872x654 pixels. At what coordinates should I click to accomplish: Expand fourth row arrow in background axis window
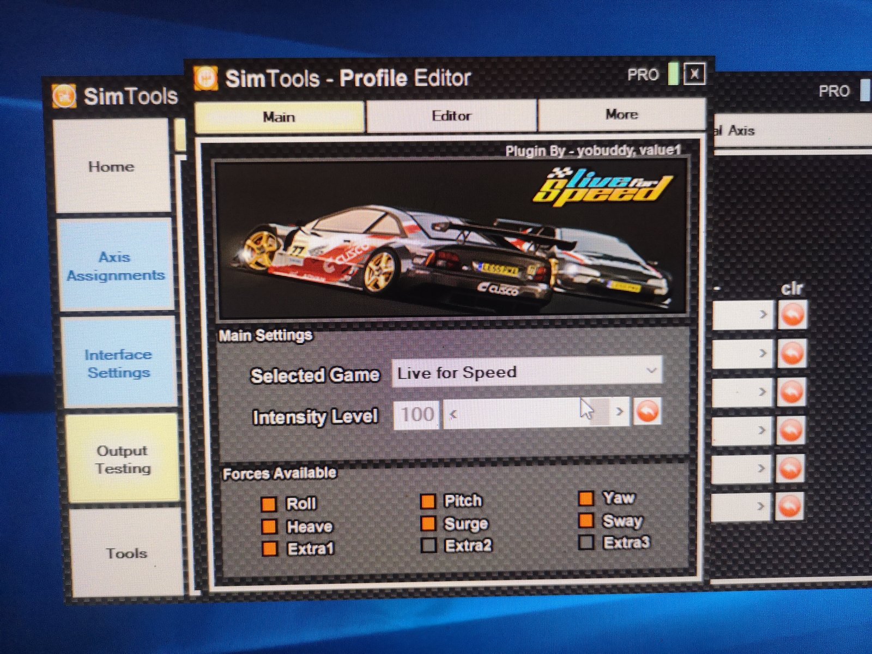pos(761,430)
